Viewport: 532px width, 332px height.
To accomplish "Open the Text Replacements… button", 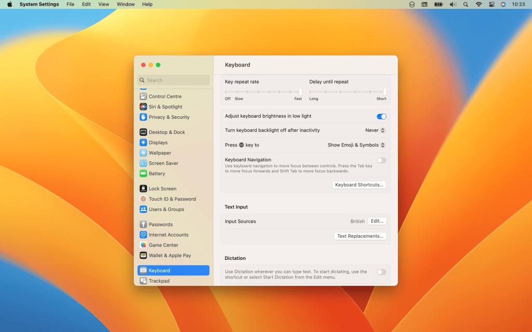I will coord(360,236).
